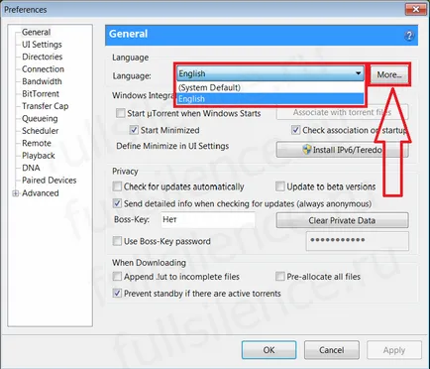Open Playback settings
Viewport: 430px width, 369px height.
coord(39,156)
